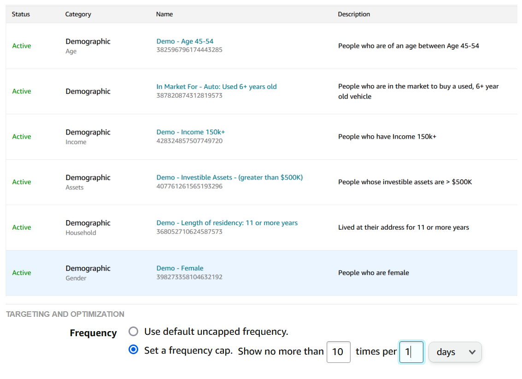Image resolution: width=522 pixels, height=379 pixels.
Task: Open the Demo - Age 45-54 segment link
Action: pyautogui.click(x=185, y=41)
